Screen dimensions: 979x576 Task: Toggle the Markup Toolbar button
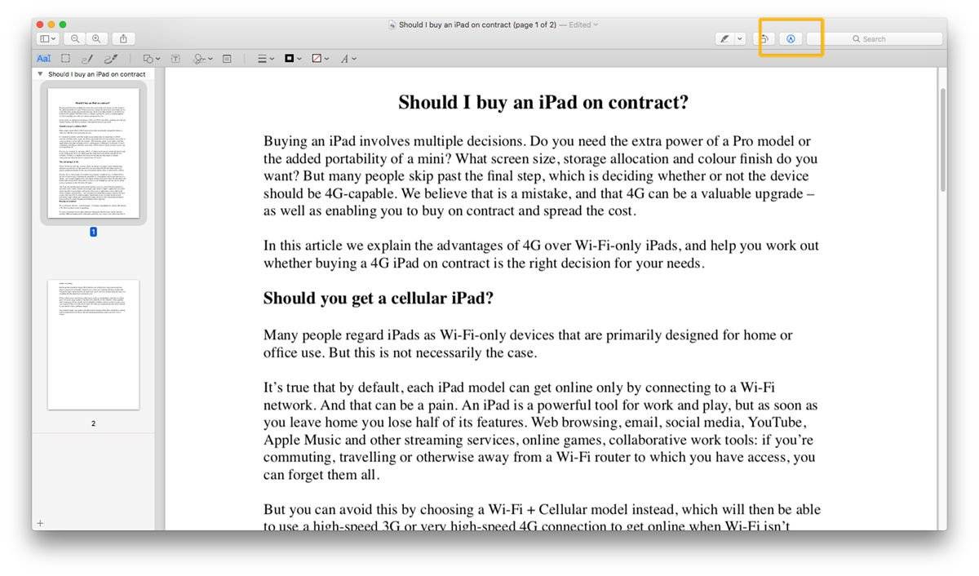point(791,38)
